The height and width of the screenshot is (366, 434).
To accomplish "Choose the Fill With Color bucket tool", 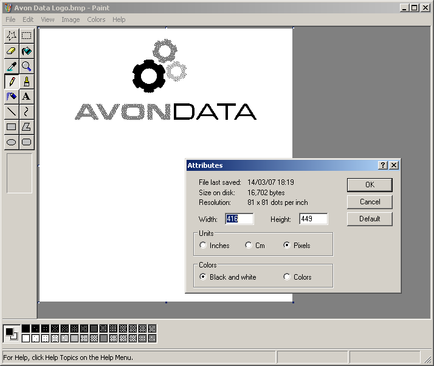I will [27, 51].
